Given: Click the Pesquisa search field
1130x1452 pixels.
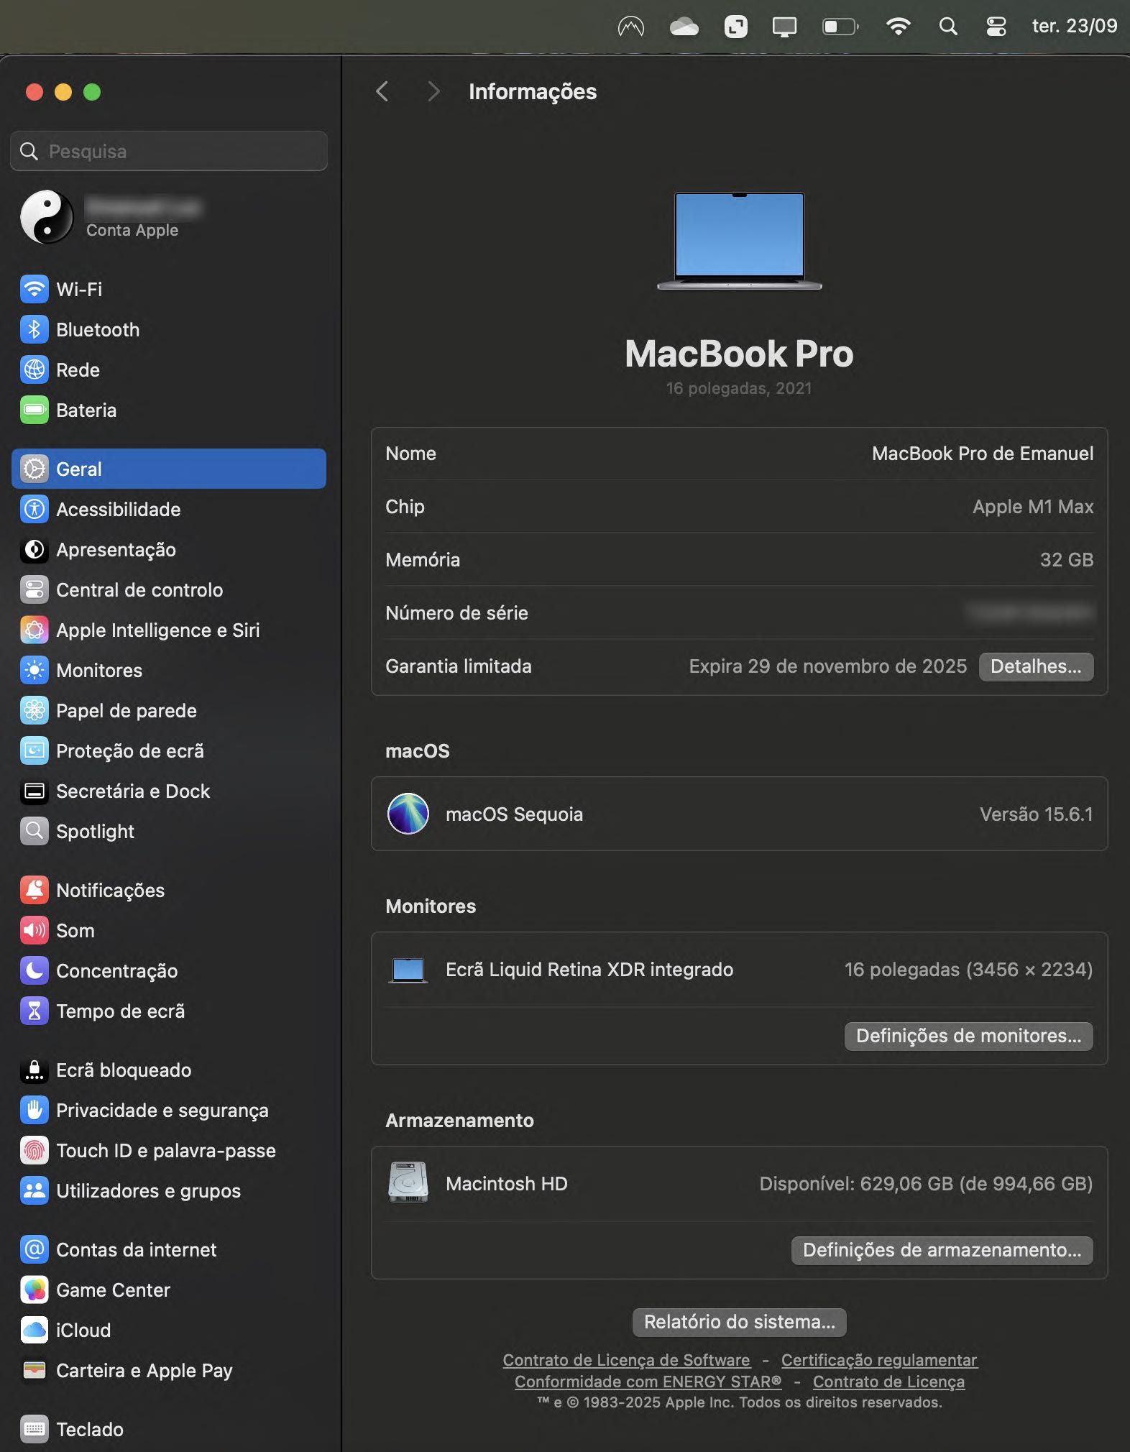Looking at the screenshot, I should coord(169,151).
